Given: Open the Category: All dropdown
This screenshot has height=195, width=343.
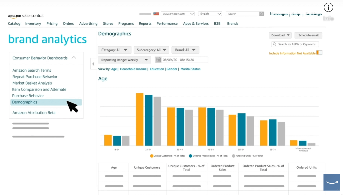Looking at the screenshot, I should click(115, 49).
